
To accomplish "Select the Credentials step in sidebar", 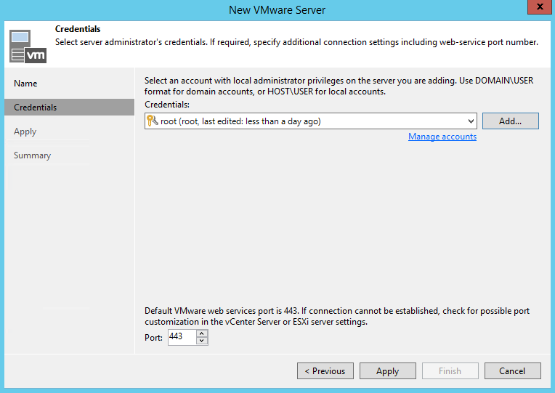I will (x=35, y=108).
